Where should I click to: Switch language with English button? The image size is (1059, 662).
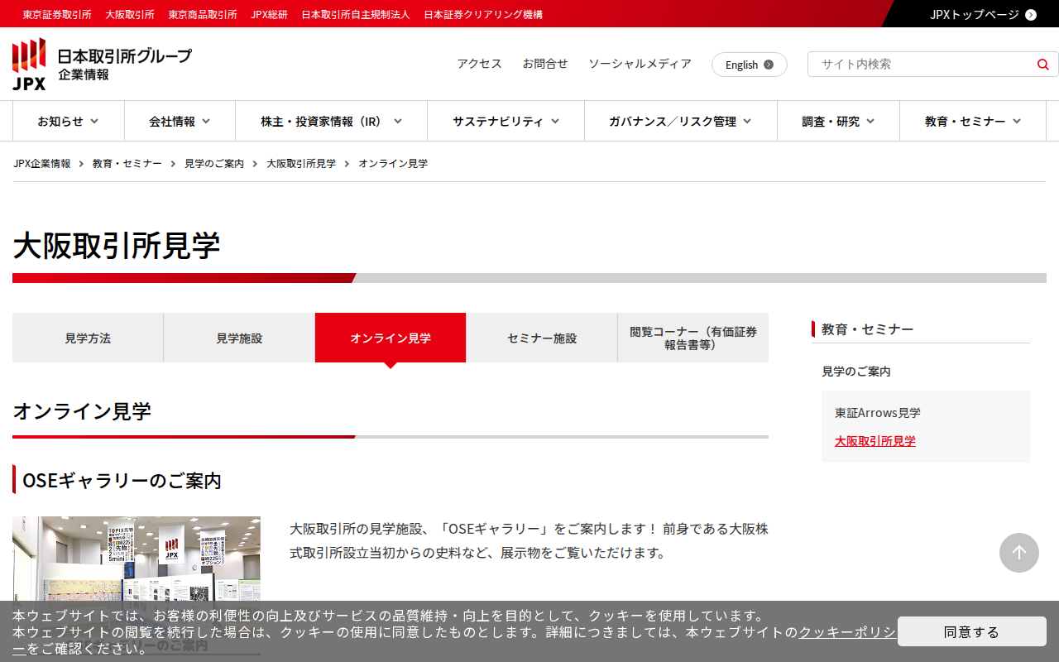click(x=750, y=65)
